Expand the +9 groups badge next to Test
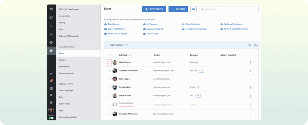Image resolution: width=308 pixels, height=125 pixels. click(x=198, y=96)
